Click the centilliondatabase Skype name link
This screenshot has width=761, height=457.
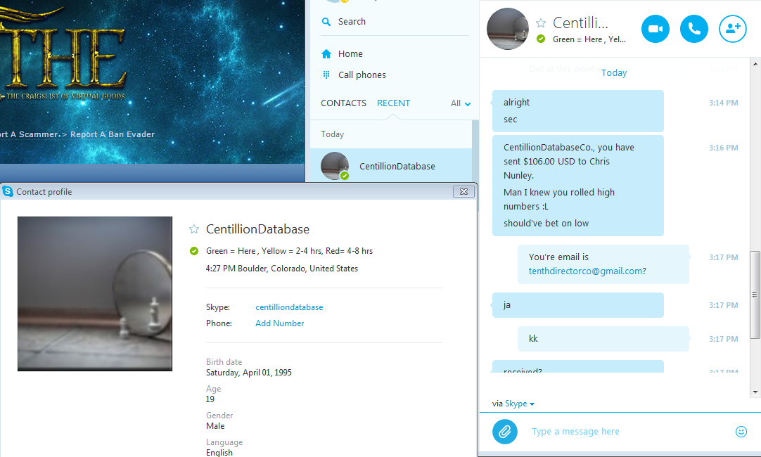289,307
